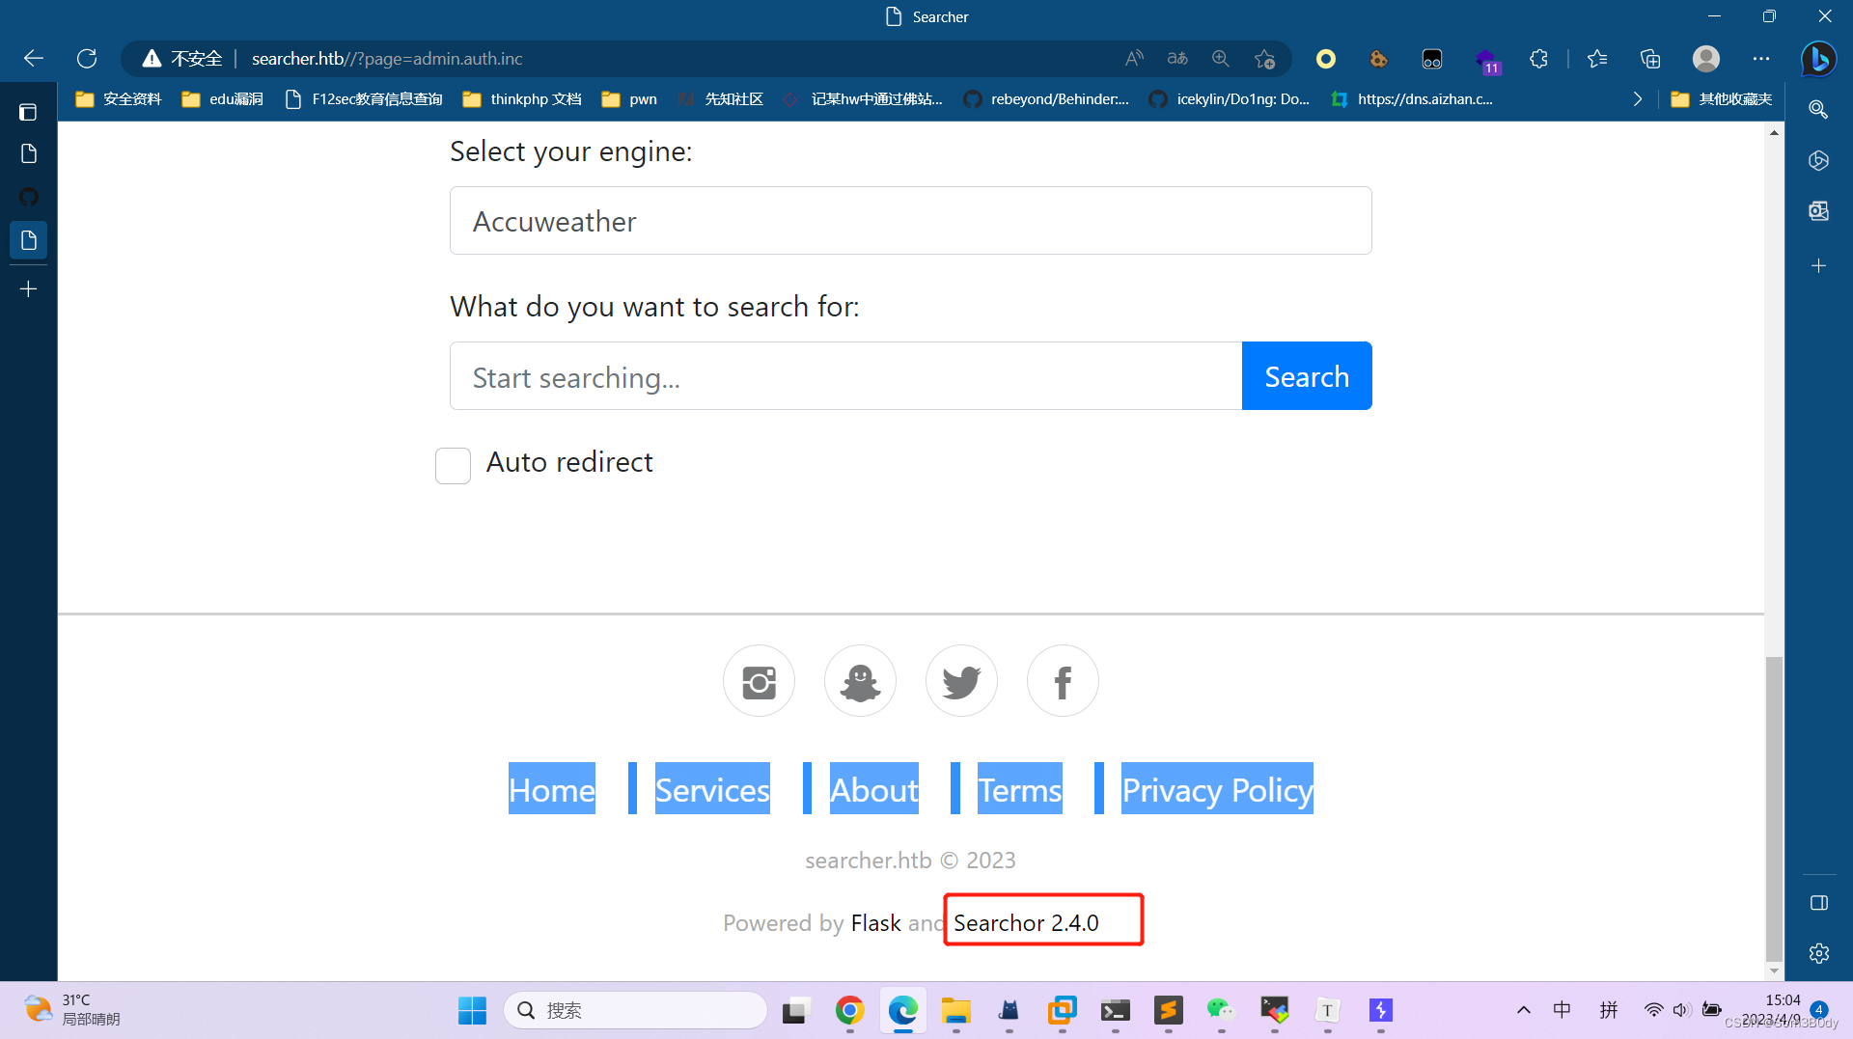
Task: Select the GitHub vertical tab
Action: click(x=28, y=197)
